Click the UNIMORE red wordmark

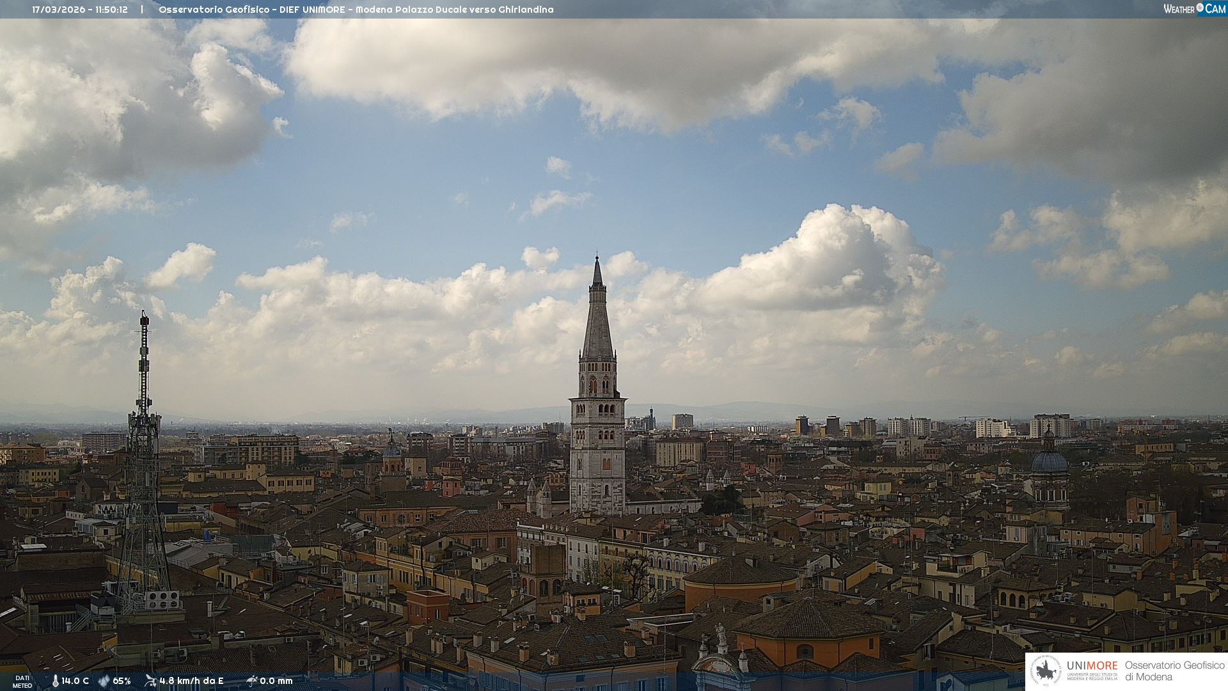pos(1092,665)
